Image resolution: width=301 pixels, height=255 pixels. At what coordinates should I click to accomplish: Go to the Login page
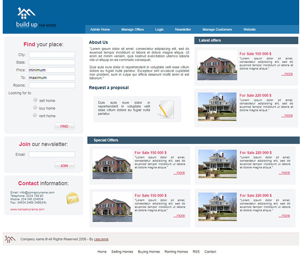click(x=160, y=29)
